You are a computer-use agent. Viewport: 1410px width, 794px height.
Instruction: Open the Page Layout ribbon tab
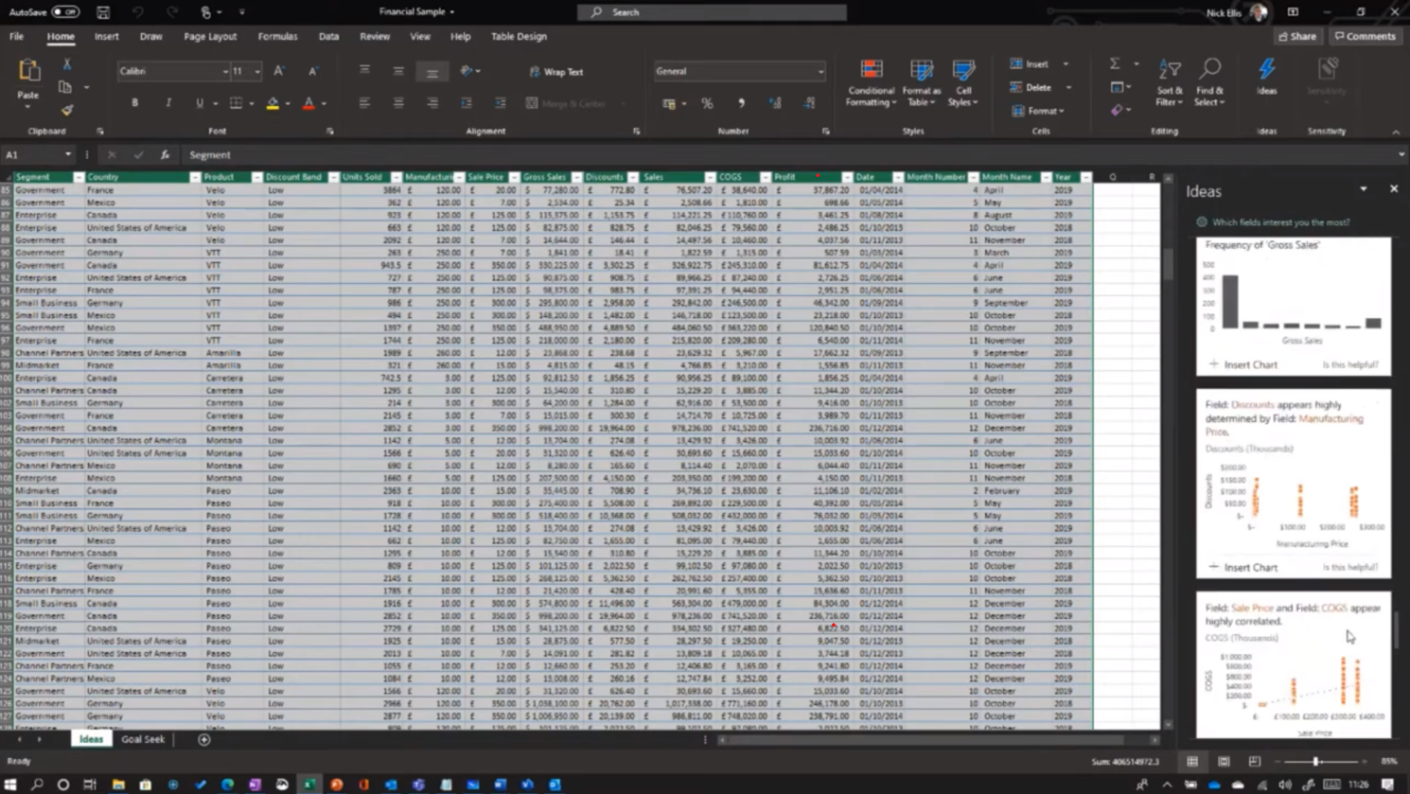click(x=210, y=36)
